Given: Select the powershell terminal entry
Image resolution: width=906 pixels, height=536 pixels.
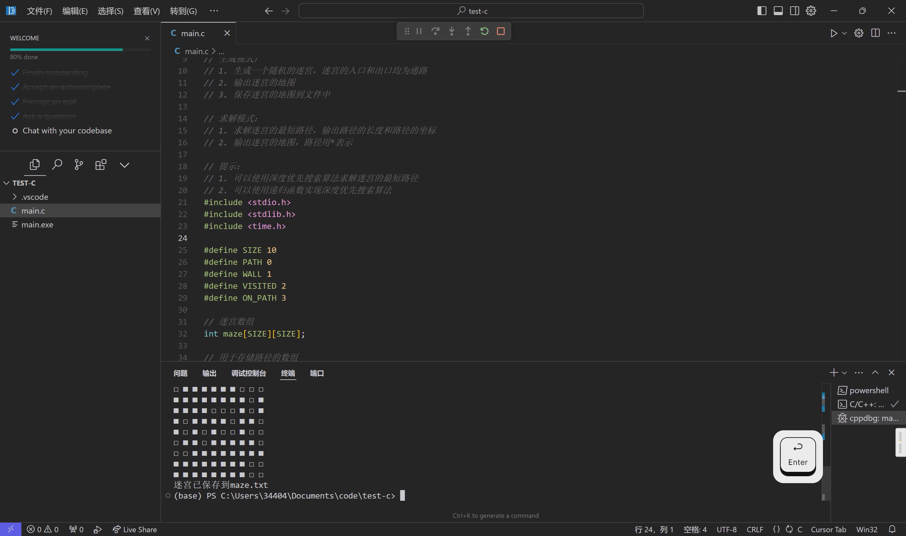Looking at the screenshot, I should [x=869, y=390].
